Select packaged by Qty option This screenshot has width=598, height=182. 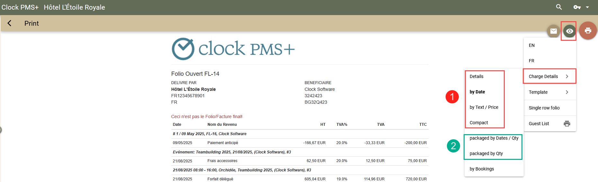pos(494,153)
